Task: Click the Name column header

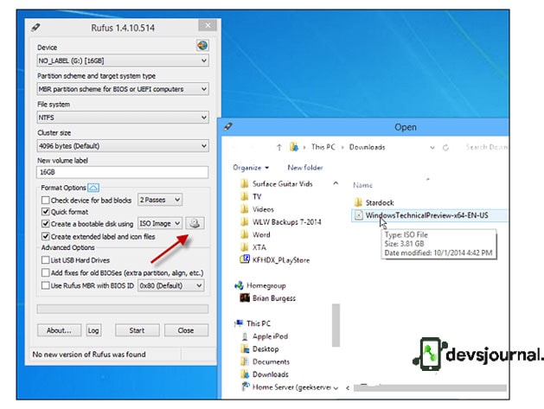Action: tap(362, 185)
